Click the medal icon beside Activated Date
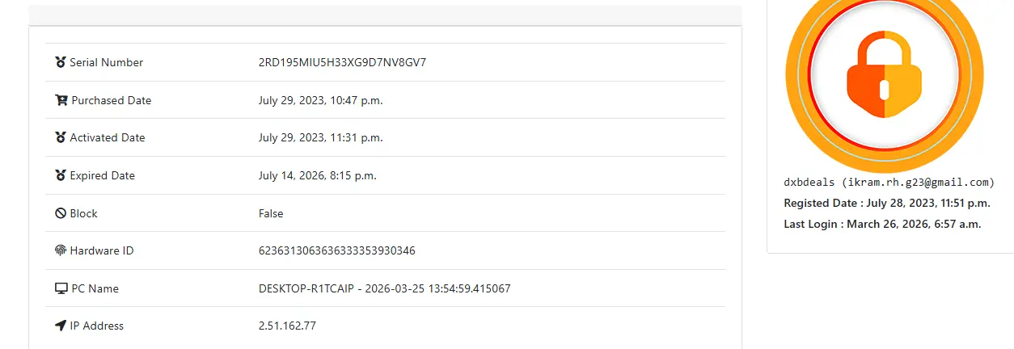This screenshot has height=349, width=1014. pyautogui.click(x=61, y=137)
